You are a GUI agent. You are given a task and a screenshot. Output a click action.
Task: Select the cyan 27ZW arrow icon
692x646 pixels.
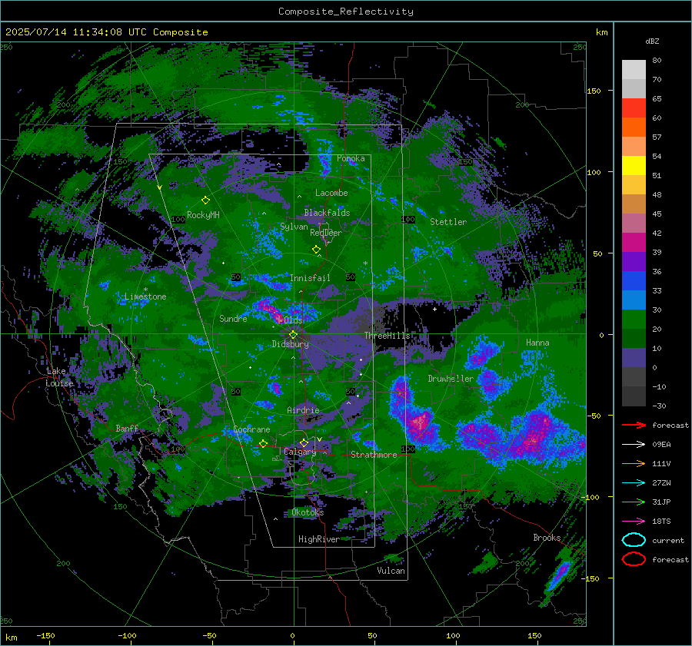click(634, 483)
